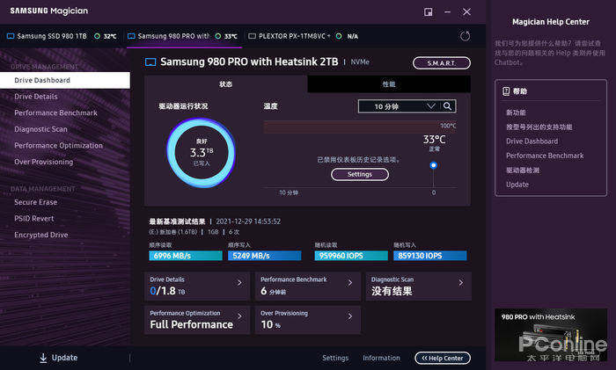Open Diagnostic Scan in the sidebar

[40, 129]
